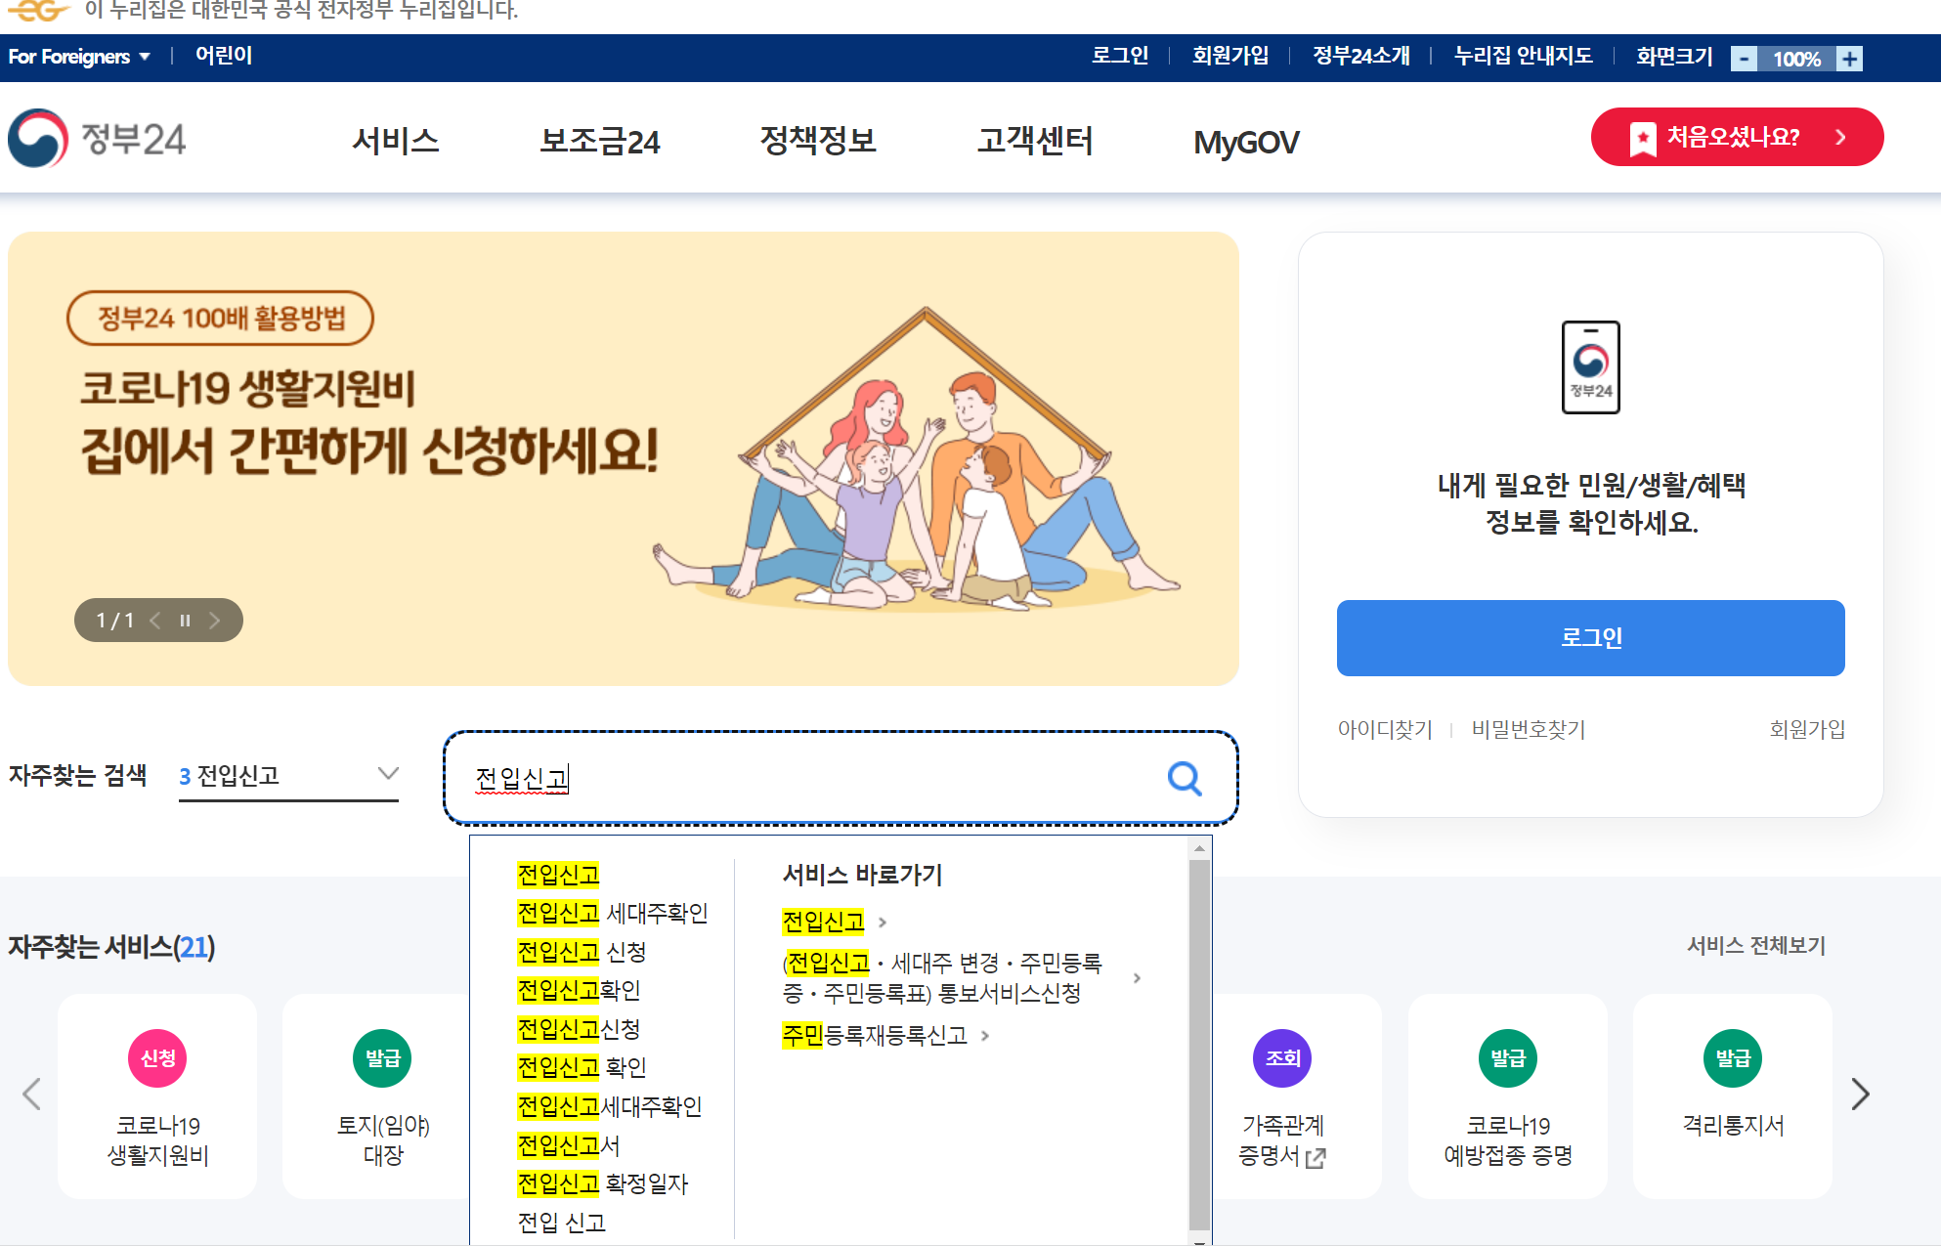Select suggestion 전입신고확인 without space

[579, 990]
